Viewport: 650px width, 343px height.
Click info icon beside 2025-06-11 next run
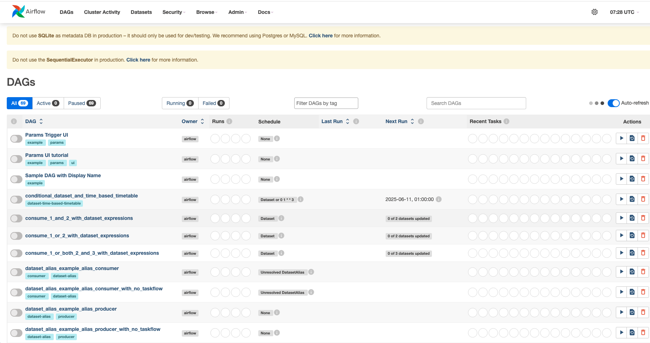(x=439, y=199)
